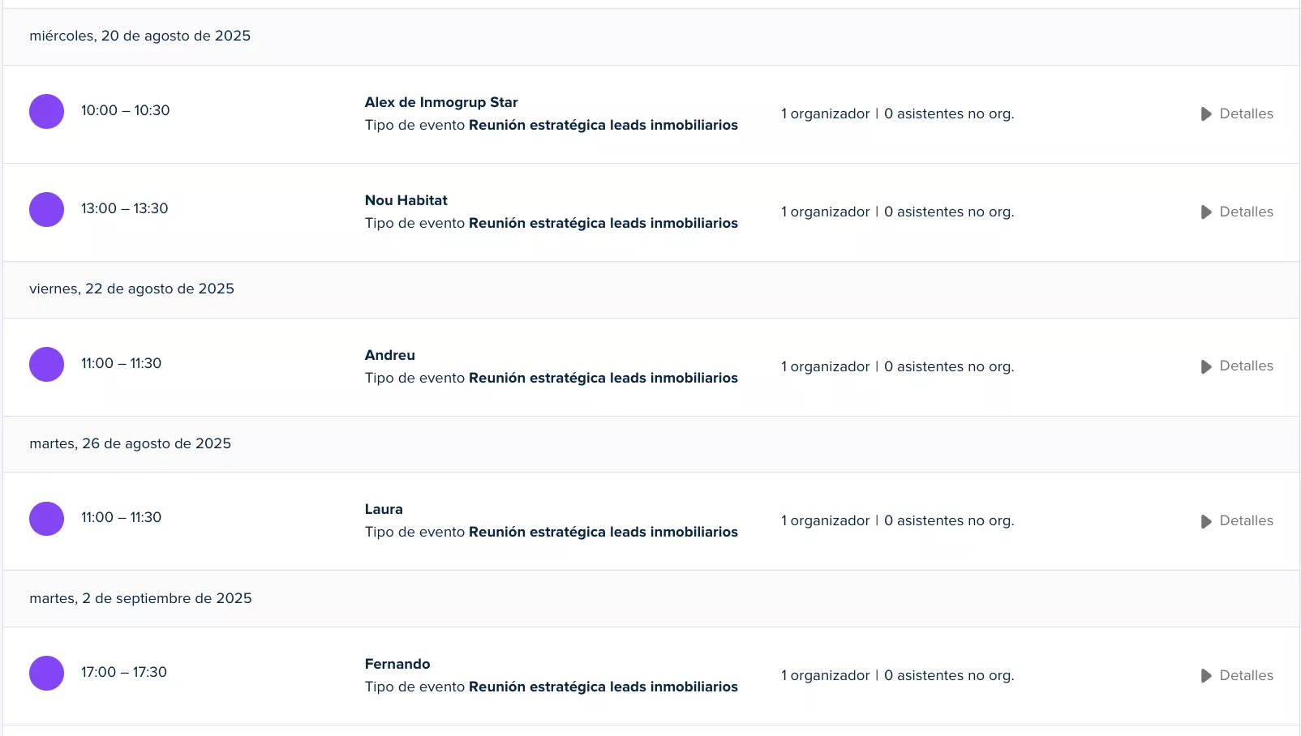Click purple circle for 13:00 – 13:30 event
1301x736 pixels.
tap(47, 210)
